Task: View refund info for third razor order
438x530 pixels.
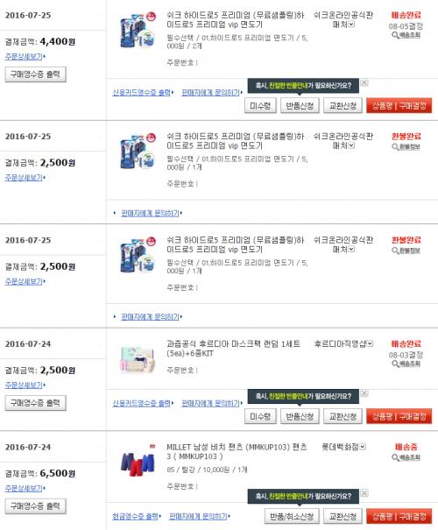Action: 406,251
